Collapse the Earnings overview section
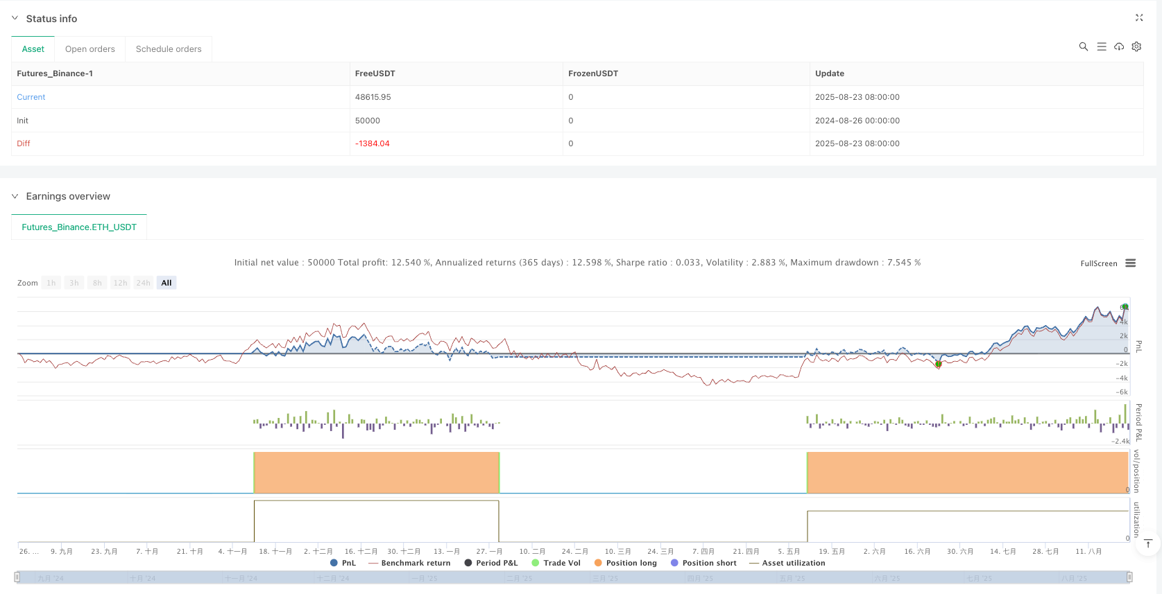This screenshot has height=594, width=1162. click(15, 196)
